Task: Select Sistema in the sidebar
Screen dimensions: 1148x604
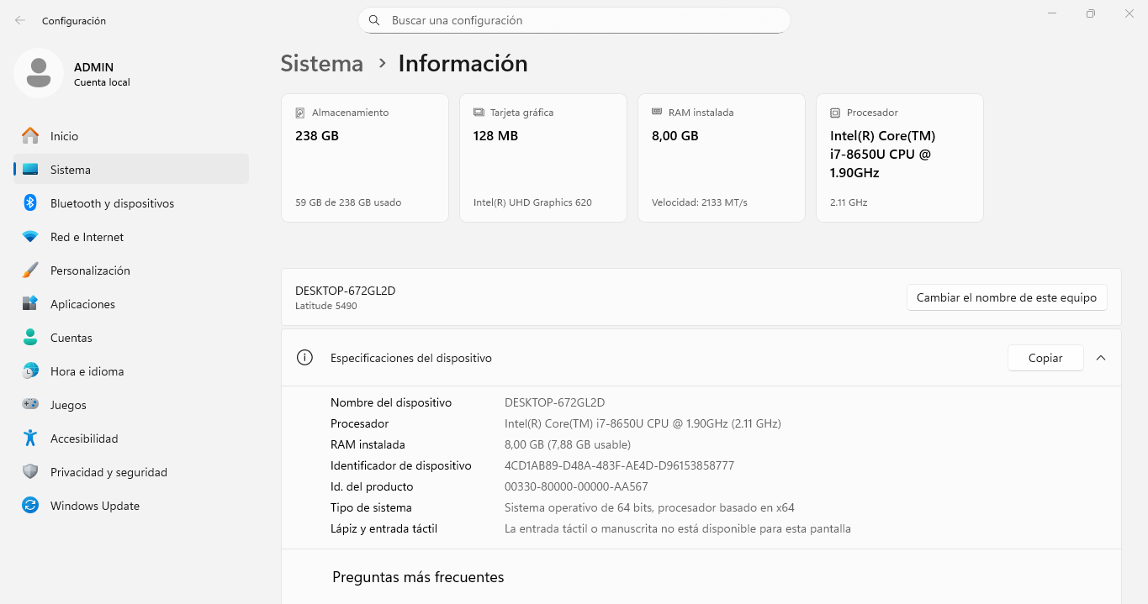Action: point(71,170)
